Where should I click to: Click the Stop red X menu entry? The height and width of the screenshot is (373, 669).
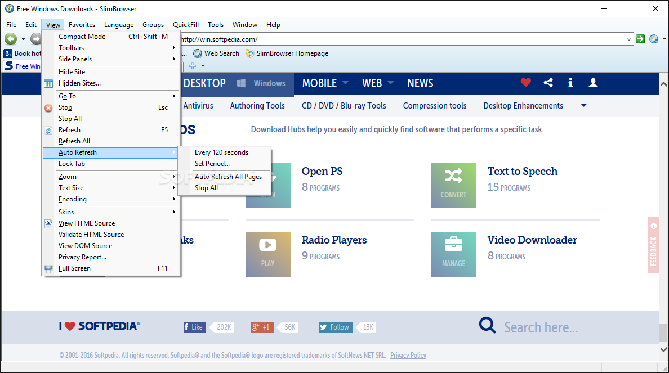pyautogui.click(x=111, y=107)
